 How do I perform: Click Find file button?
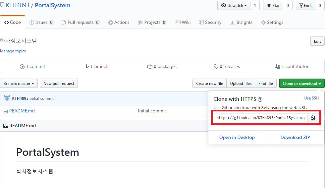(265, 84)
